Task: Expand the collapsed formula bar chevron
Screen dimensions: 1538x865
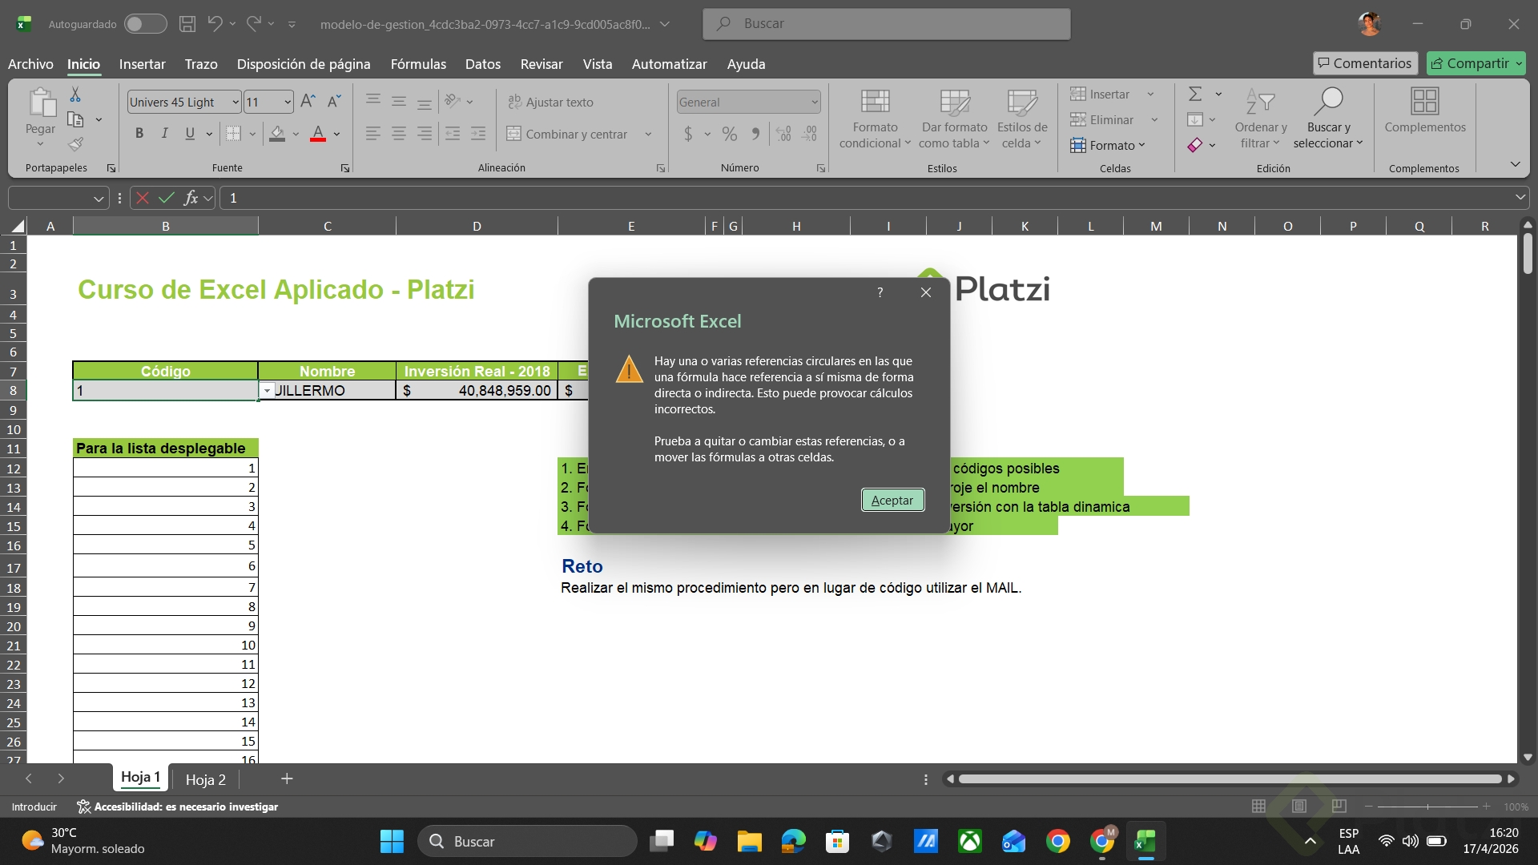Action: point(1520,198)
